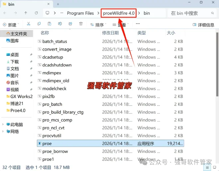Click the search magnifier icon
This screenshot has height=171, width=219.
(x=212, y=13)
